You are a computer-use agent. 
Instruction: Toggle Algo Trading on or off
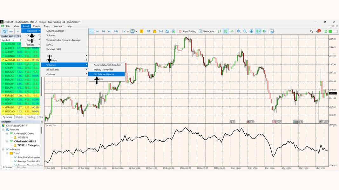tap(187, 31)
